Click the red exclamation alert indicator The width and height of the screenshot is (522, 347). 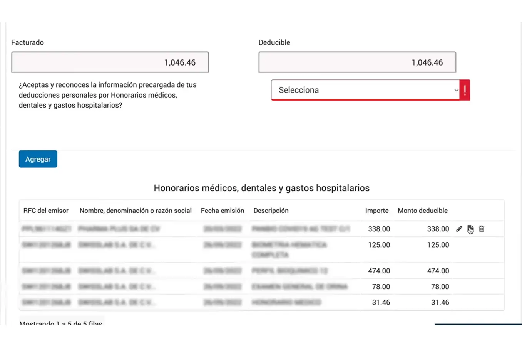click(x=465, y=90)
